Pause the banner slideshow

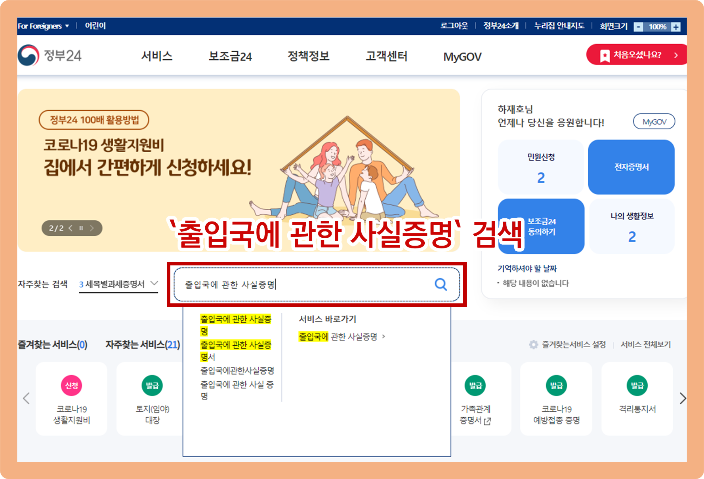(81, 228)
